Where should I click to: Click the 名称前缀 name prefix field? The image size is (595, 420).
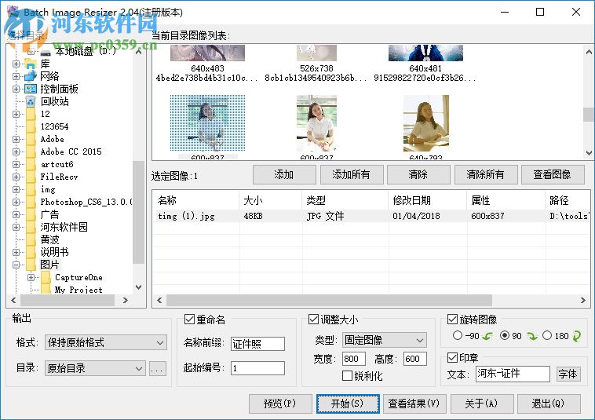click(257, 344)
